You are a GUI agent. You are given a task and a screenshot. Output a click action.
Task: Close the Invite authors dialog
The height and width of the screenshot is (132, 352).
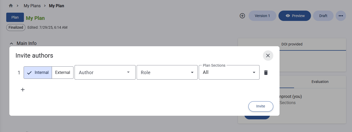point(268,56)
